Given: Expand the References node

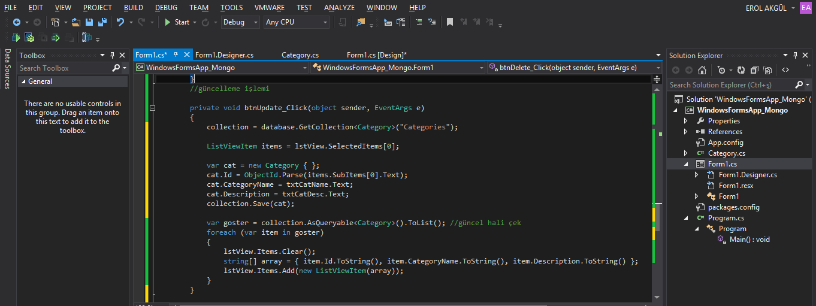Looking at the screenshot, I should point(686,132).
